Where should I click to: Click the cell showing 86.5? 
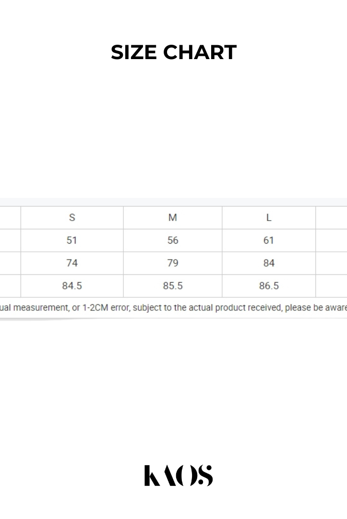(x=269, y=286)
